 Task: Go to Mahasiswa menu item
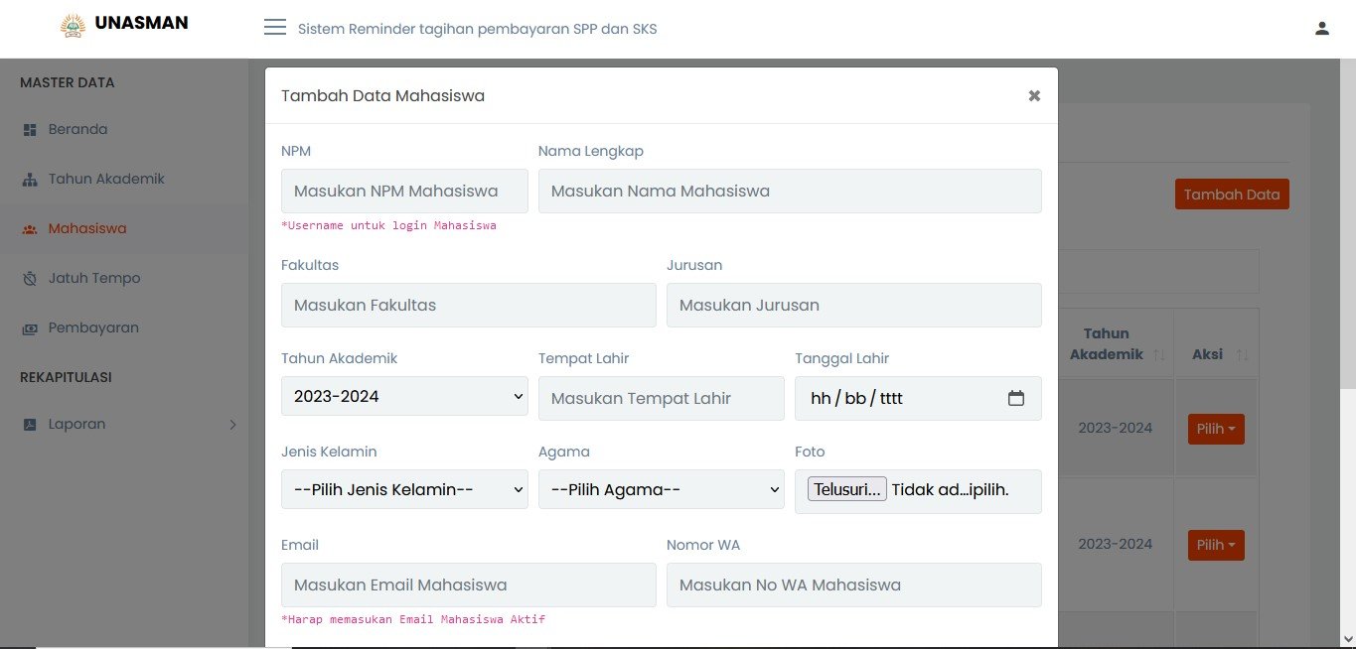click(87, 228)
